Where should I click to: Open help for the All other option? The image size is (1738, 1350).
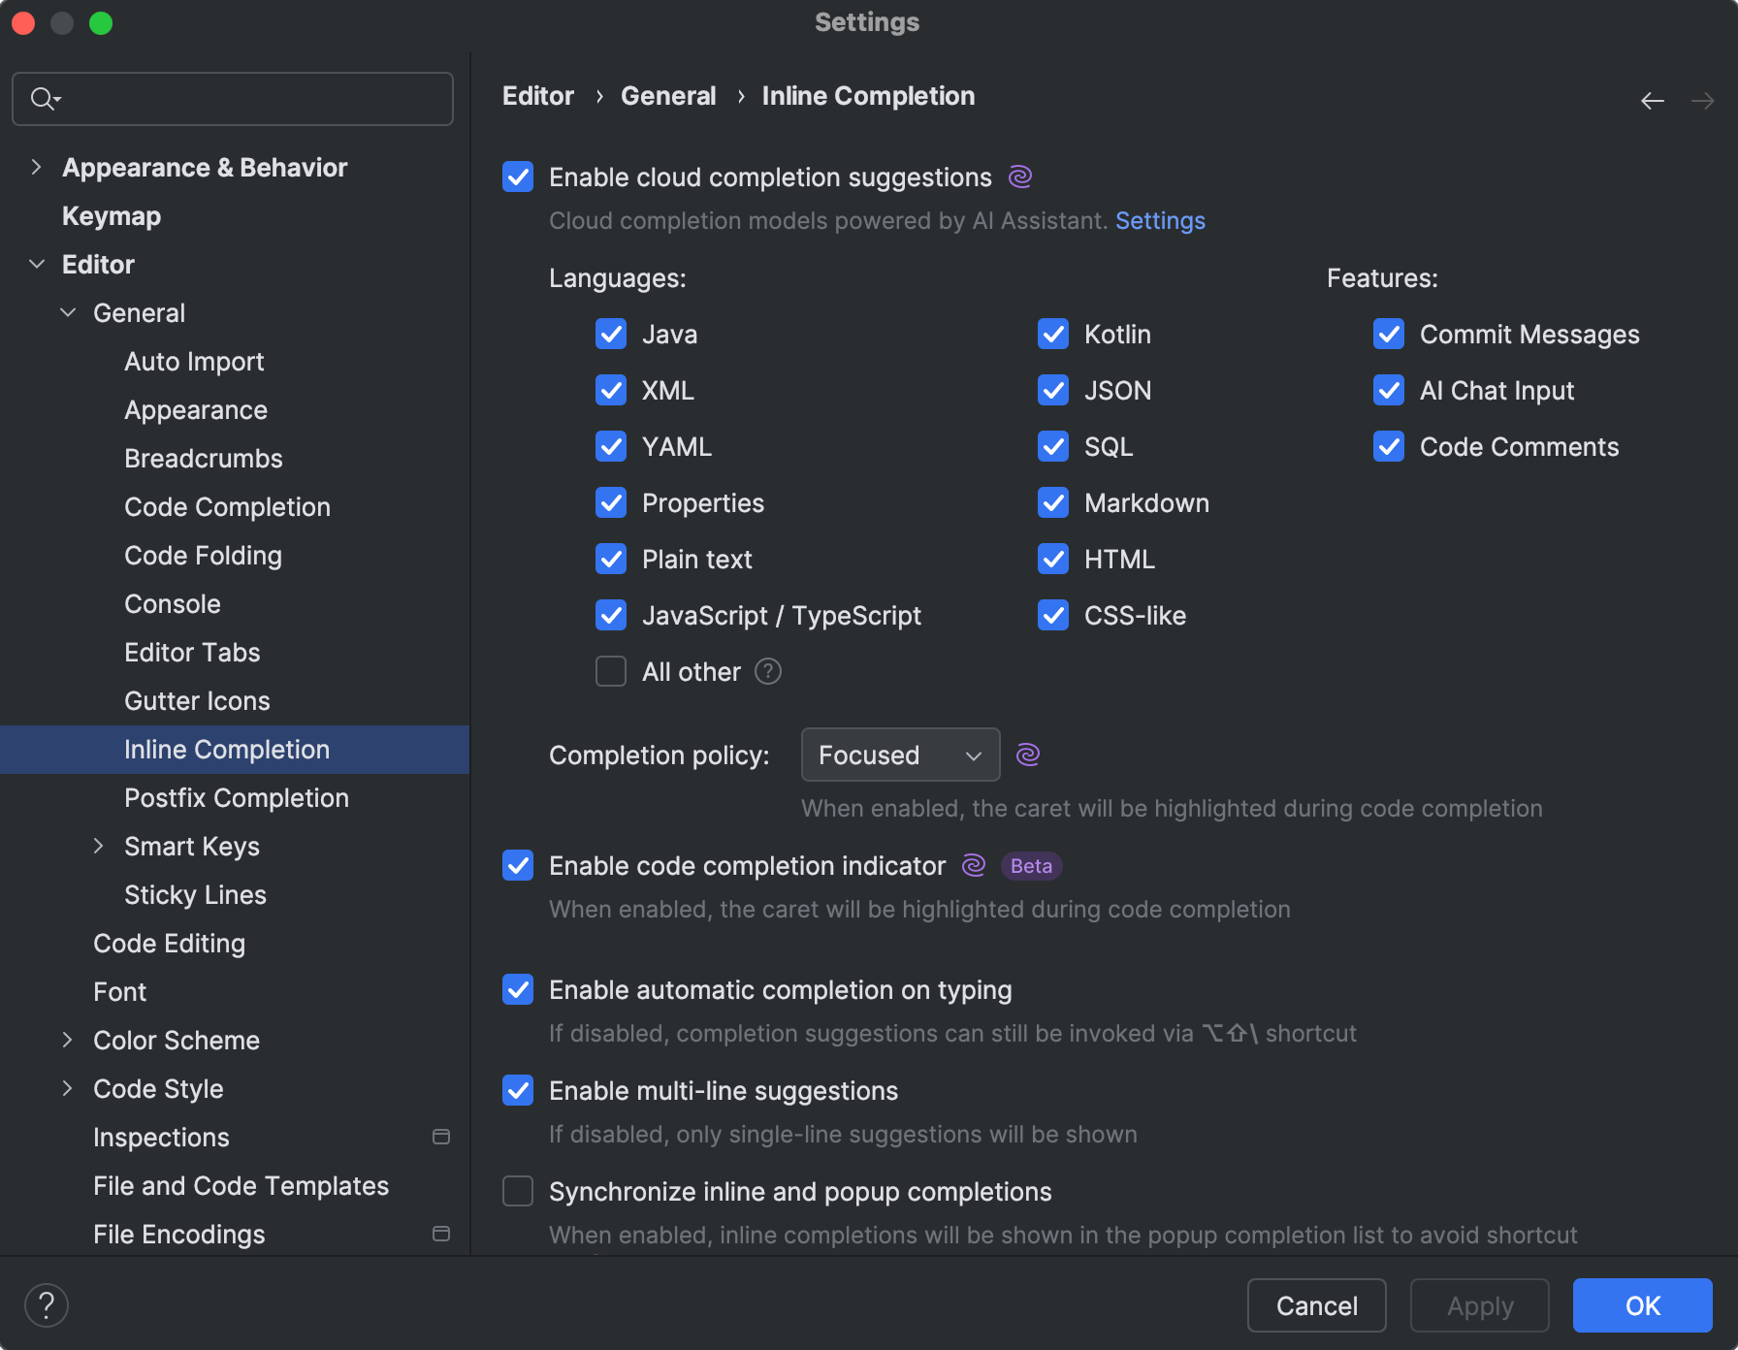tap(767, 671)
